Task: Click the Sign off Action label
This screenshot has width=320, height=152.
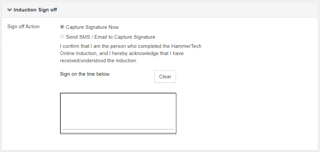Action: (x=23, y=27)
